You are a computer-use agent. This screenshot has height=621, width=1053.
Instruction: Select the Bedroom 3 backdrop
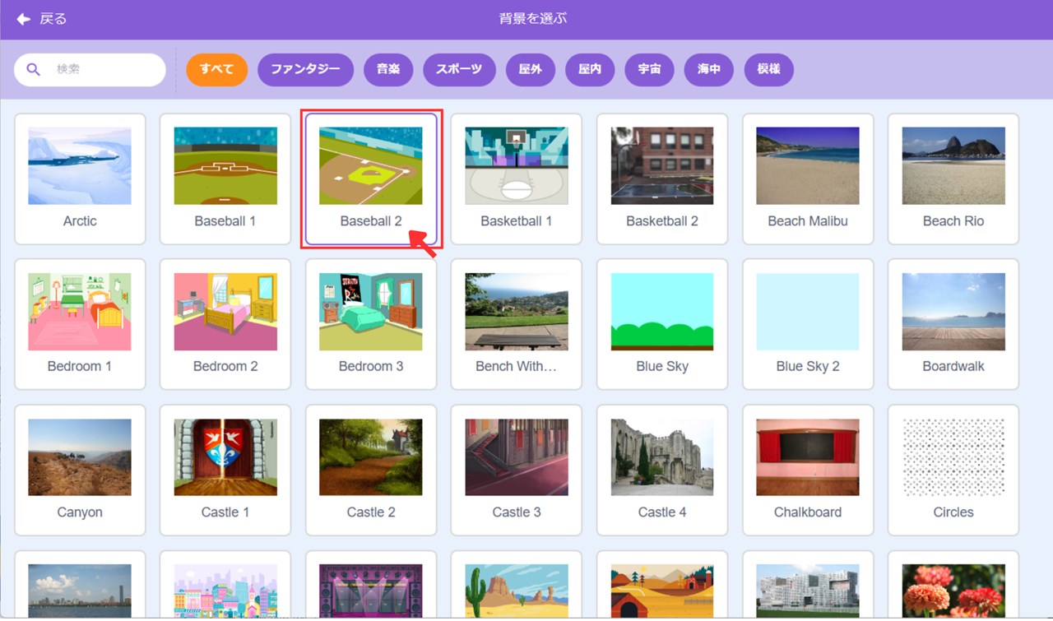point(371,324)
